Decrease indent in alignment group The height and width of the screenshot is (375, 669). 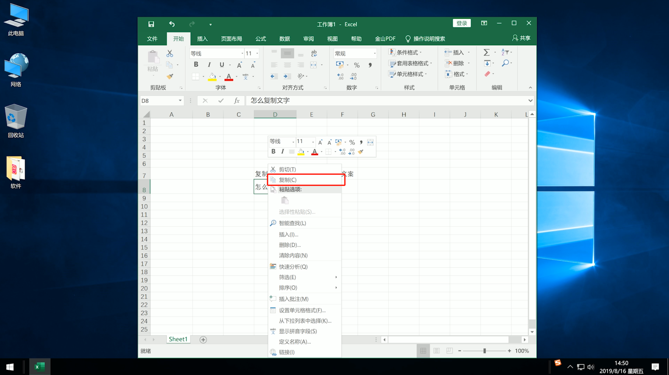pyautogui.click(x=274, y=76)
